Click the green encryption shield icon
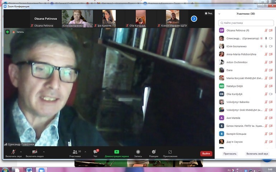276x172 pixels. [x=7, y=32]
